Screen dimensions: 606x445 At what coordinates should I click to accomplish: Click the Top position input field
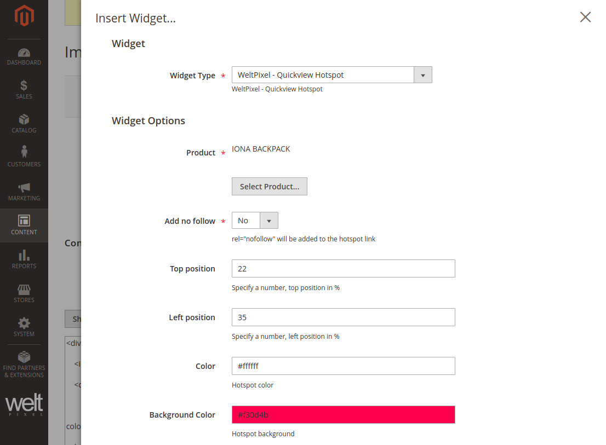coord(343,269)
